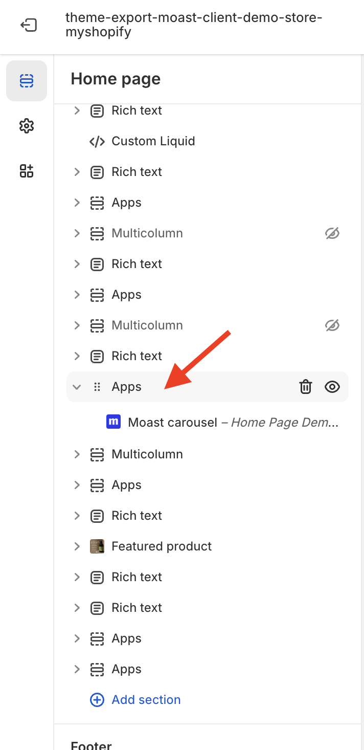Select the Custom Liquid section
This screenshot has width=364, height=750.
(208, 141)
